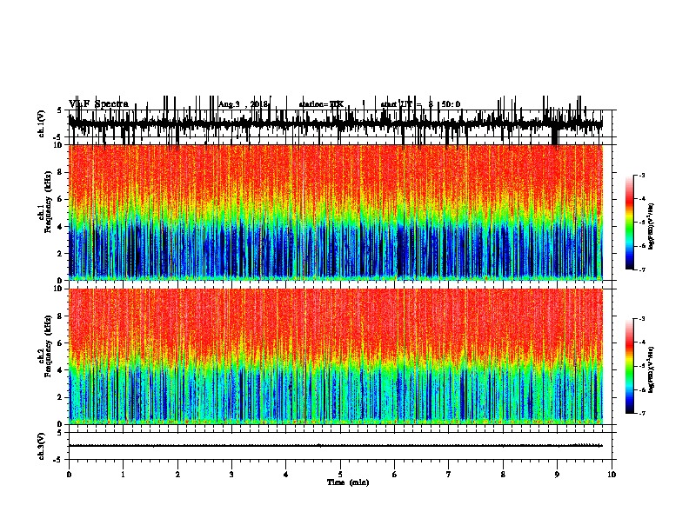Click the ch.2 spectrogram color bar
689x532 pixels.
(630, 366)
